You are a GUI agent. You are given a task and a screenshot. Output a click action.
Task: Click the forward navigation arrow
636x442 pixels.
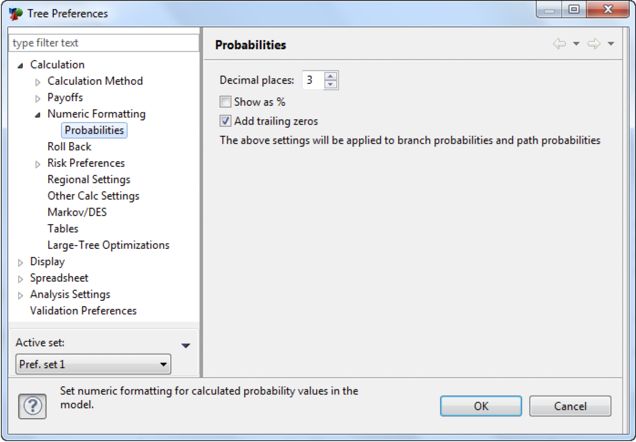(x=595, y=44)
